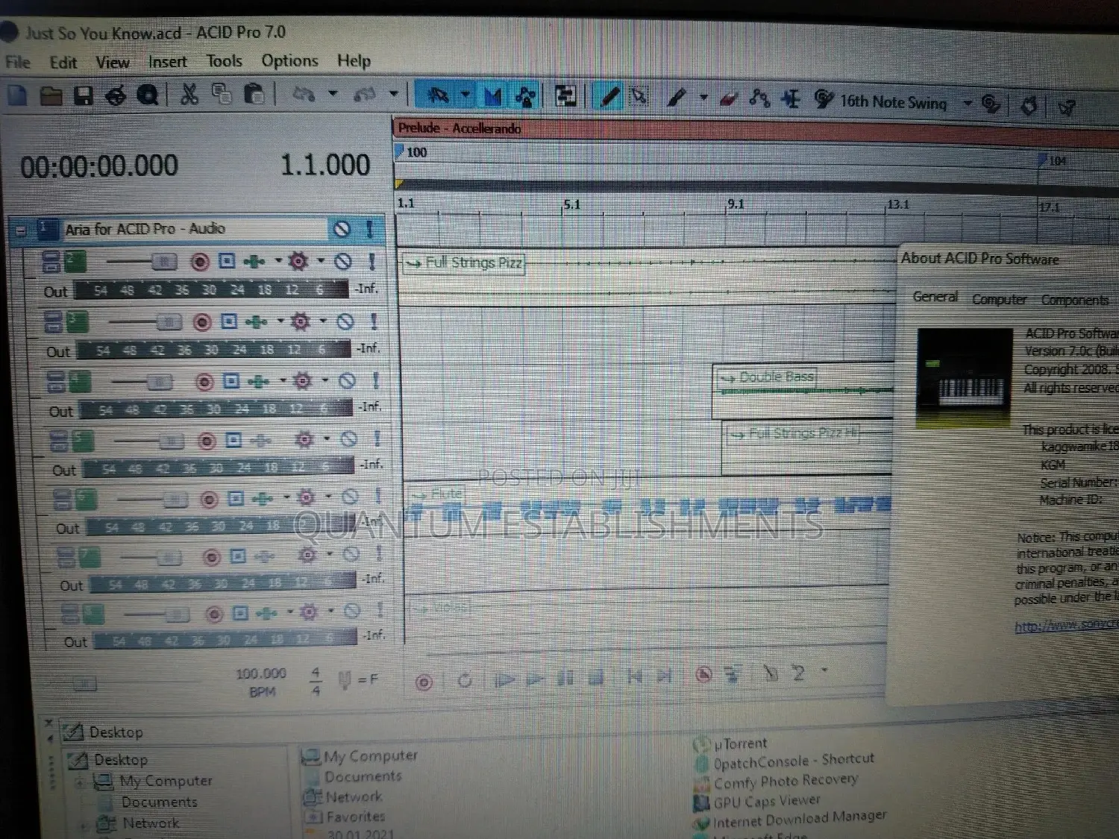Open the Paint tool options dropdown arrow

(x=703, y=97)
